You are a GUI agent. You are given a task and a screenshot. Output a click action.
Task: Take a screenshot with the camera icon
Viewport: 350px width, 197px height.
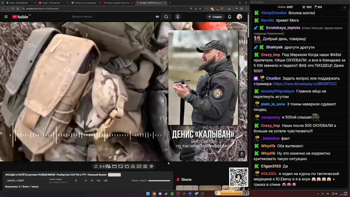click(145, 166)
